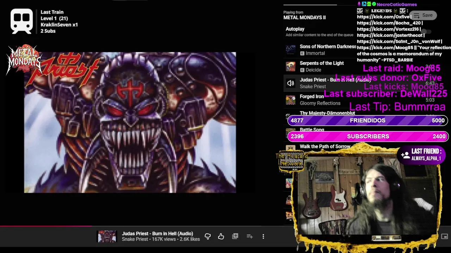Save current song to library icon

tap(235, 236)
